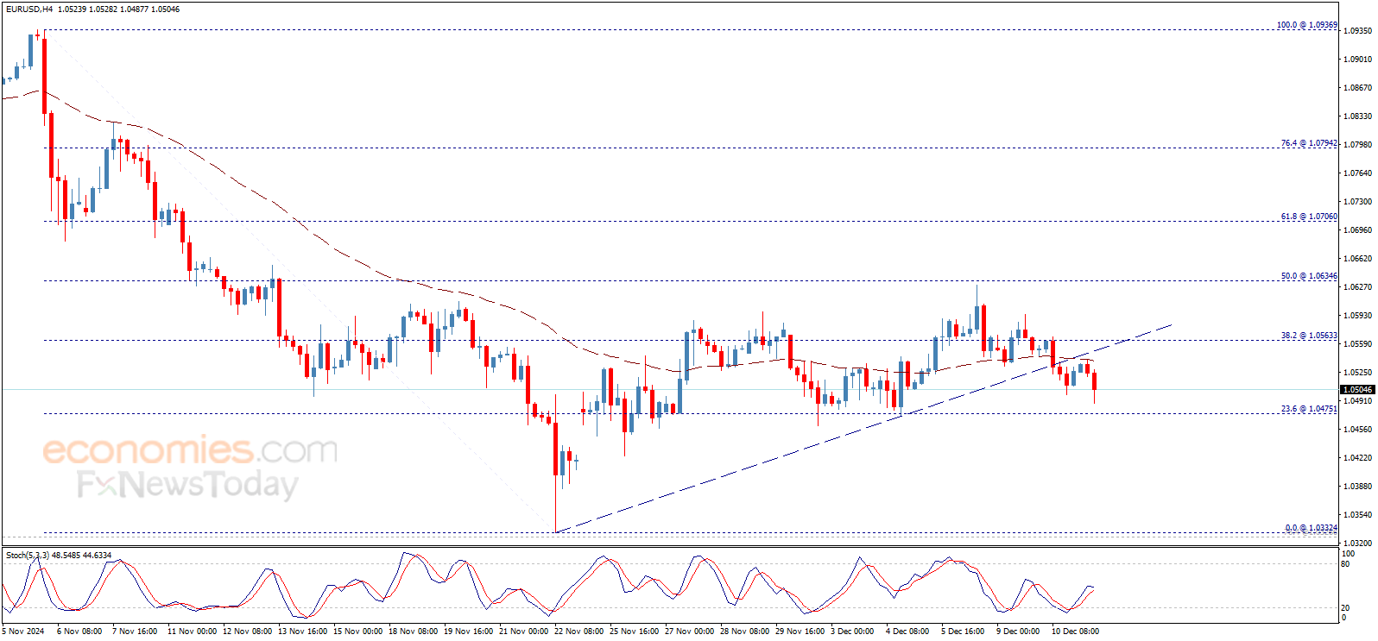
Task: Select the 12 Nov 08:00 time label
Action: point(247,632)
